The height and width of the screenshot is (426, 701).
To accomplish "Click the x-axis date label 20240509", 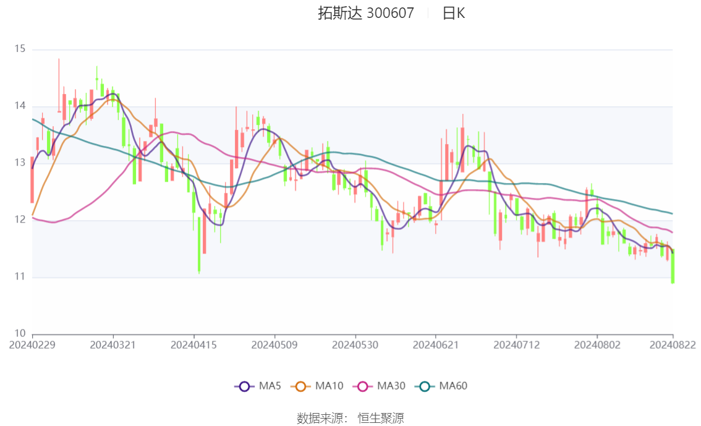I will click(274, 345).
